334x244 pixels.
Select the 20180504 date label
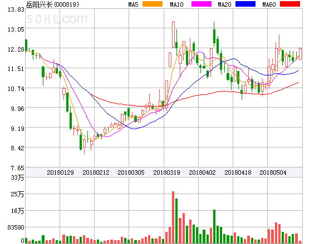coord(273,172)
